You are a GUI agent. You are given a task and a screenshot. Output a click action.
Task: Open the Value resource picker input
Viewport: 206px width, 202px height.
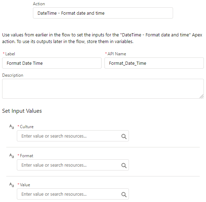(73, 194)
